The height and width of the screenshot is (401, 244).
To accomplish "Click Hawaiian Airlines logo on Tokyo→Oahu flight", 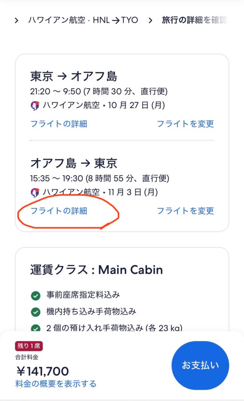I will tap(35, 104).
